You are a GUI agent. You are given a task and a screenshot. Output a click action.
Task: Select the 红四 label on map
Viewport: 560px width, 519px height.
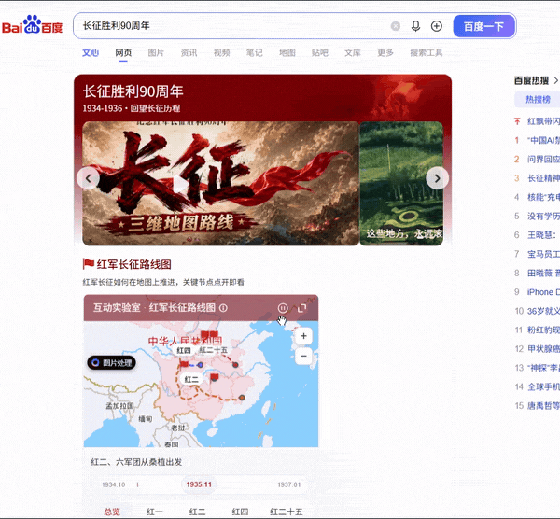click(184, 350)
